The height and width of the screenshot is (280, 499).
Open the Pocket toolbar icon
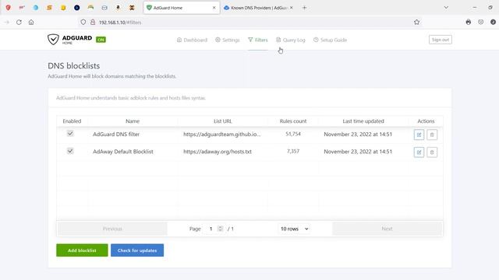(x=480, y=23)
